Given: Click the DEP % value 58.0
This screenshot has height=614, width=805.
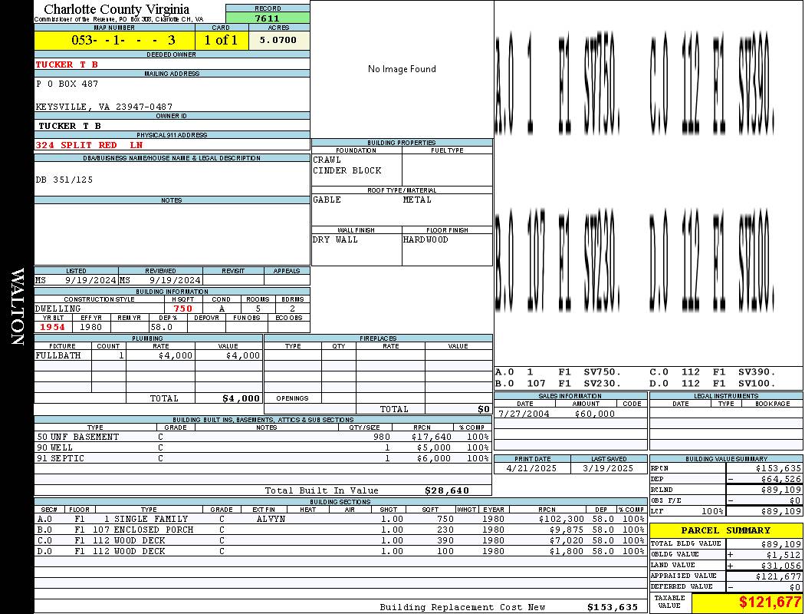Looking at the screenshot, I should coord(162,327).
